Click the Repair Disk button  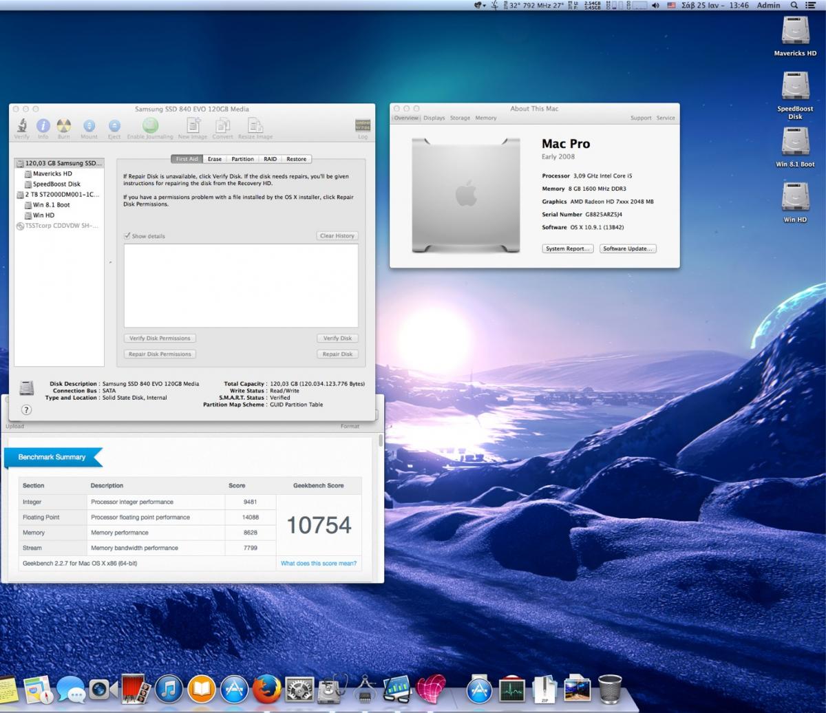pos(337,354)
